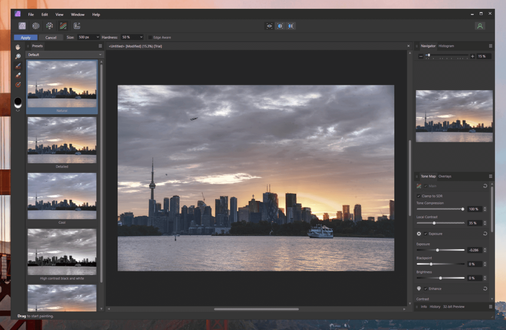Open the View menu

[59, 14]
